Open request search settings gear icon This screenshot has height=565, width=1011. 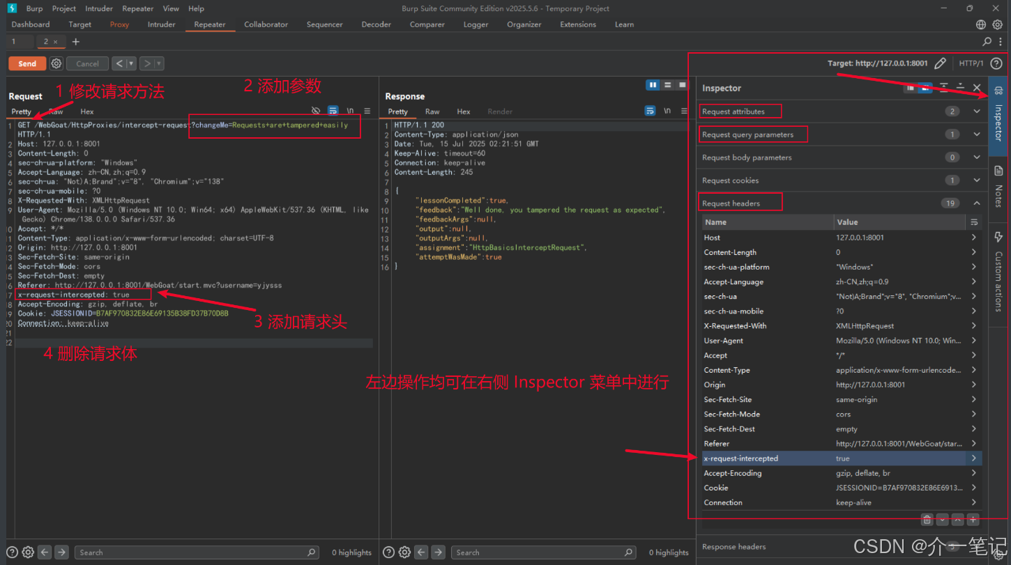[x=28, y=552]
